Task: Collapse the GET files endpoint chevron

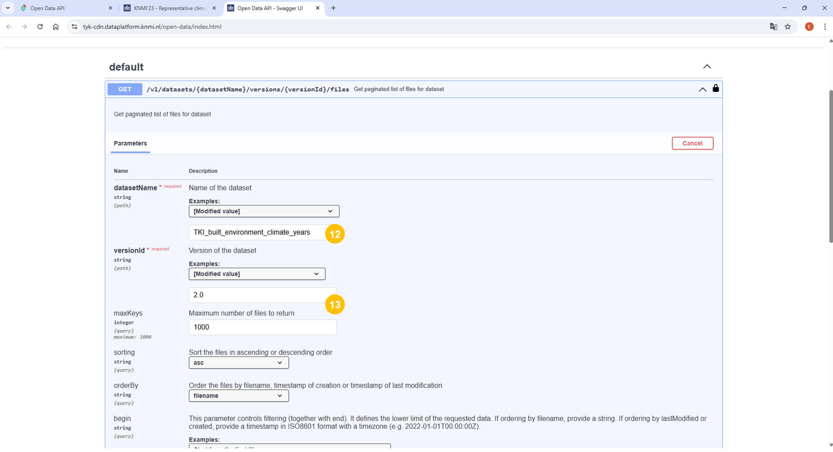Action: [x=702, y=89]
